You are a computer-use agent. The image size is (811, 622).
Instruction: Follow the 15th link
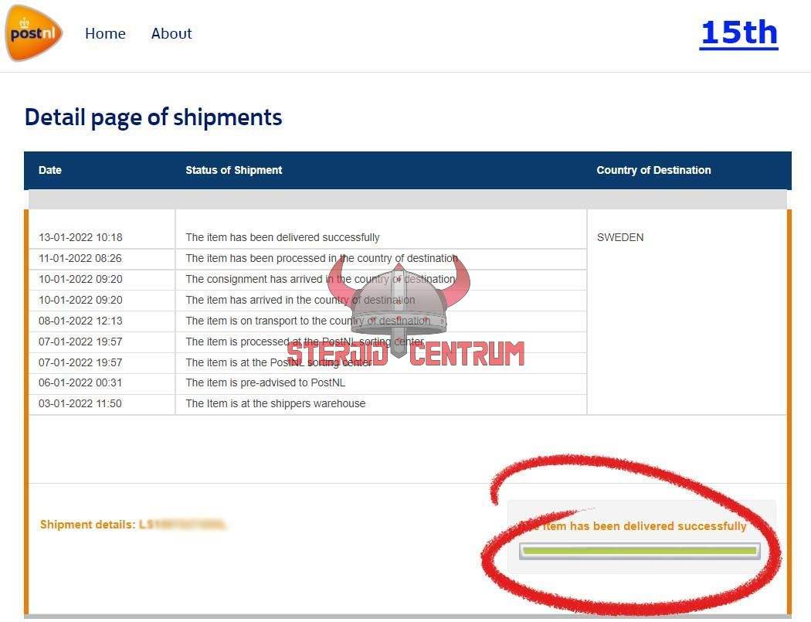pos(738,33)
